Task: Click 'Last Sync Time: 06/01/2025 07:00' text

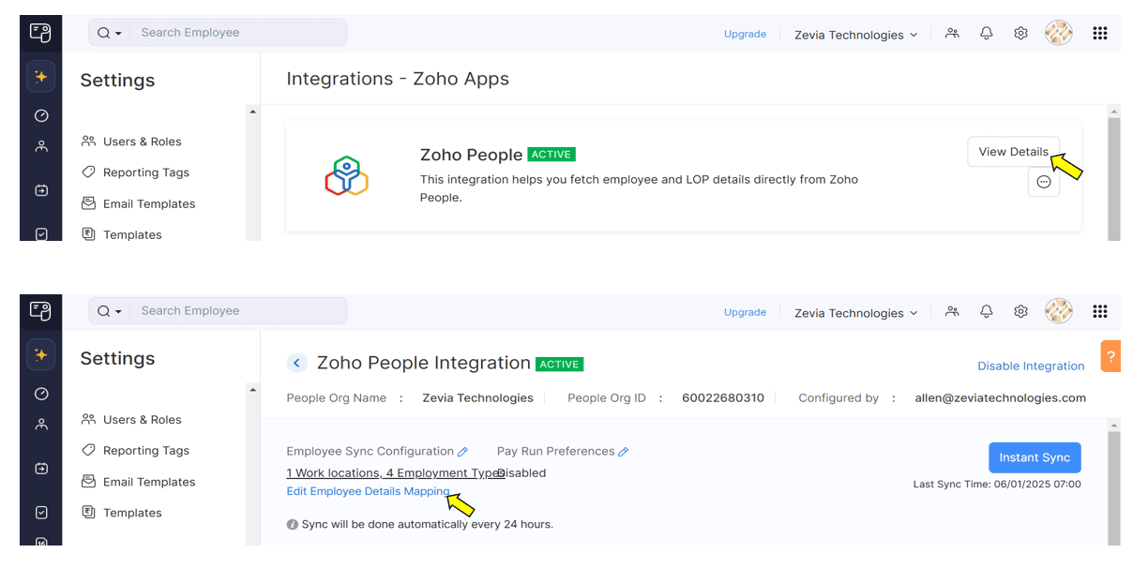Action: (997, 485)
